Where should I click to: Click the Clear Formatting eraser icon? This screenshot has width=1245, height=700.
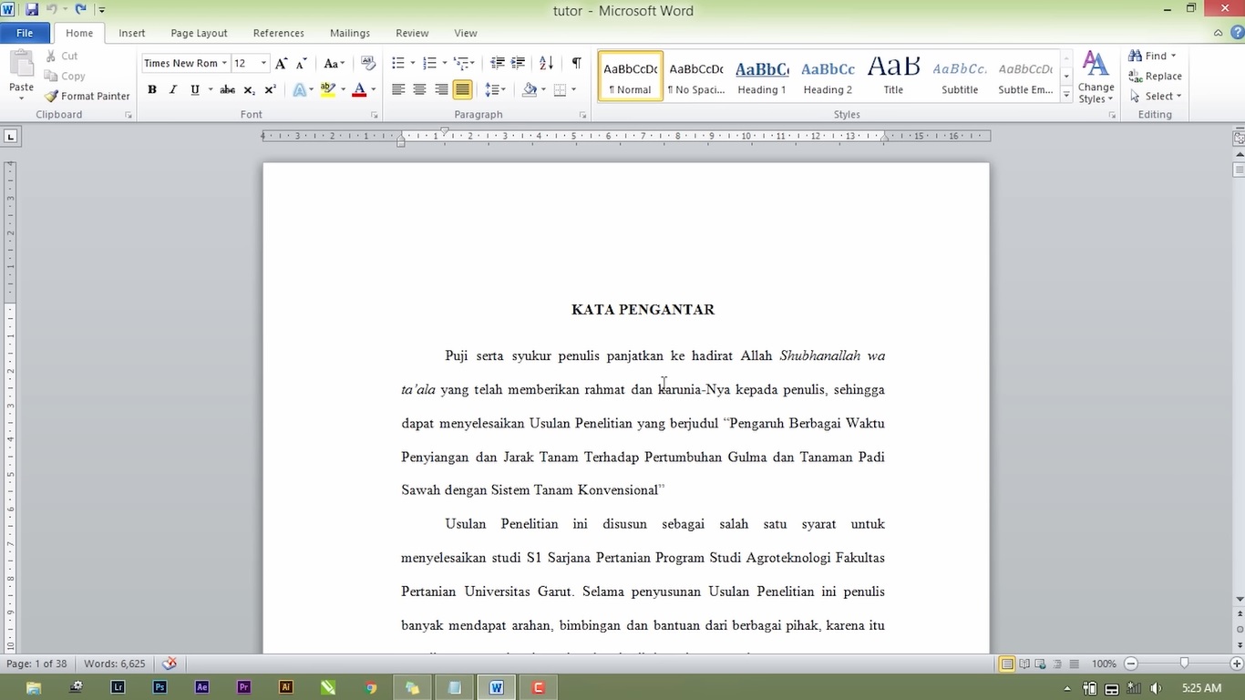(x=368, y=63)
